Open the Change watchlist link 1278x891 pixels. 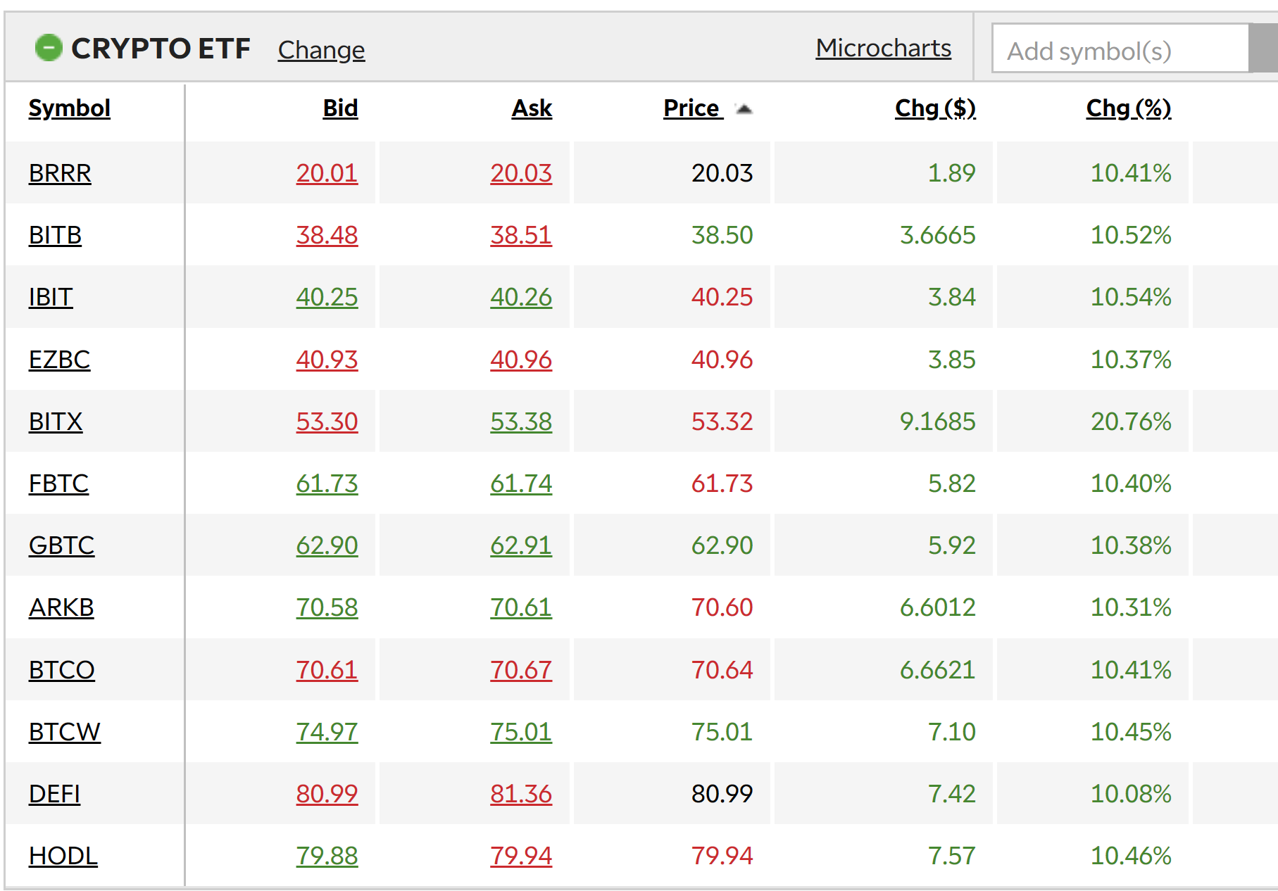(321, 50)
